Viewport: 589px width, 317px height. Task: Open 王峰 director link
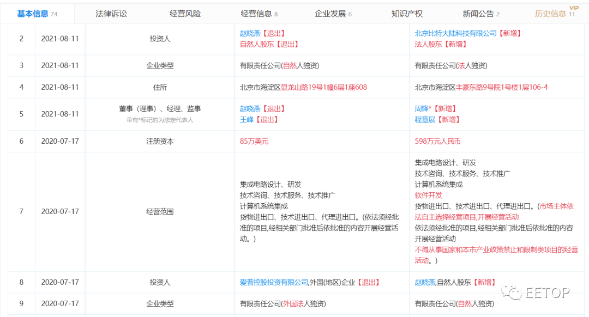tap(247, 120)
